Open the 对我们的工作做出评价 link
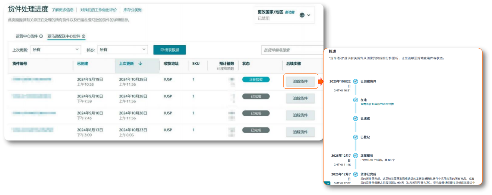Screen dimensions: 492x195 tap(98, 10)
